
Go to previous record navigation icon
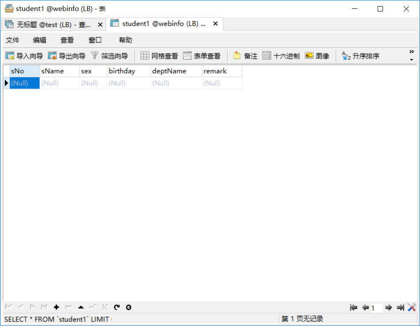21,307
